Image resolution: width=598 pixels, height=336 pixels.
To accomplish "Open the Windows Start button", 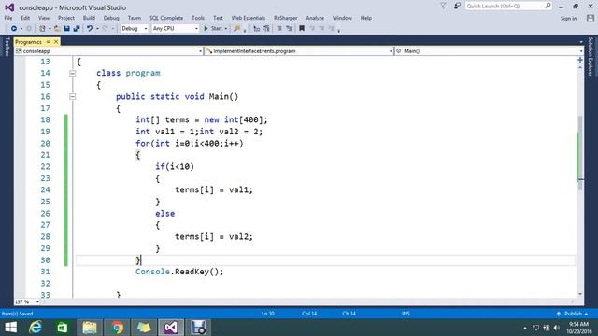I will point(10,328).
